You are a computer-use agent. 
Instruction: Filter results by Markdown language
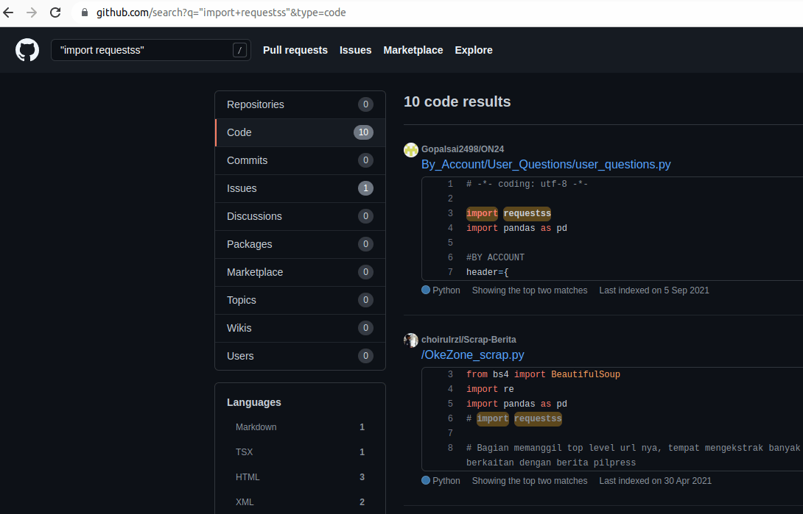click(256, 427)
